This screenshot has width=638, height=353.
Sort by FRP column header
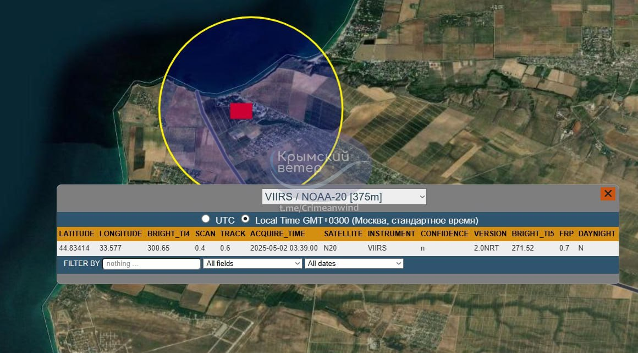[566, 233]
